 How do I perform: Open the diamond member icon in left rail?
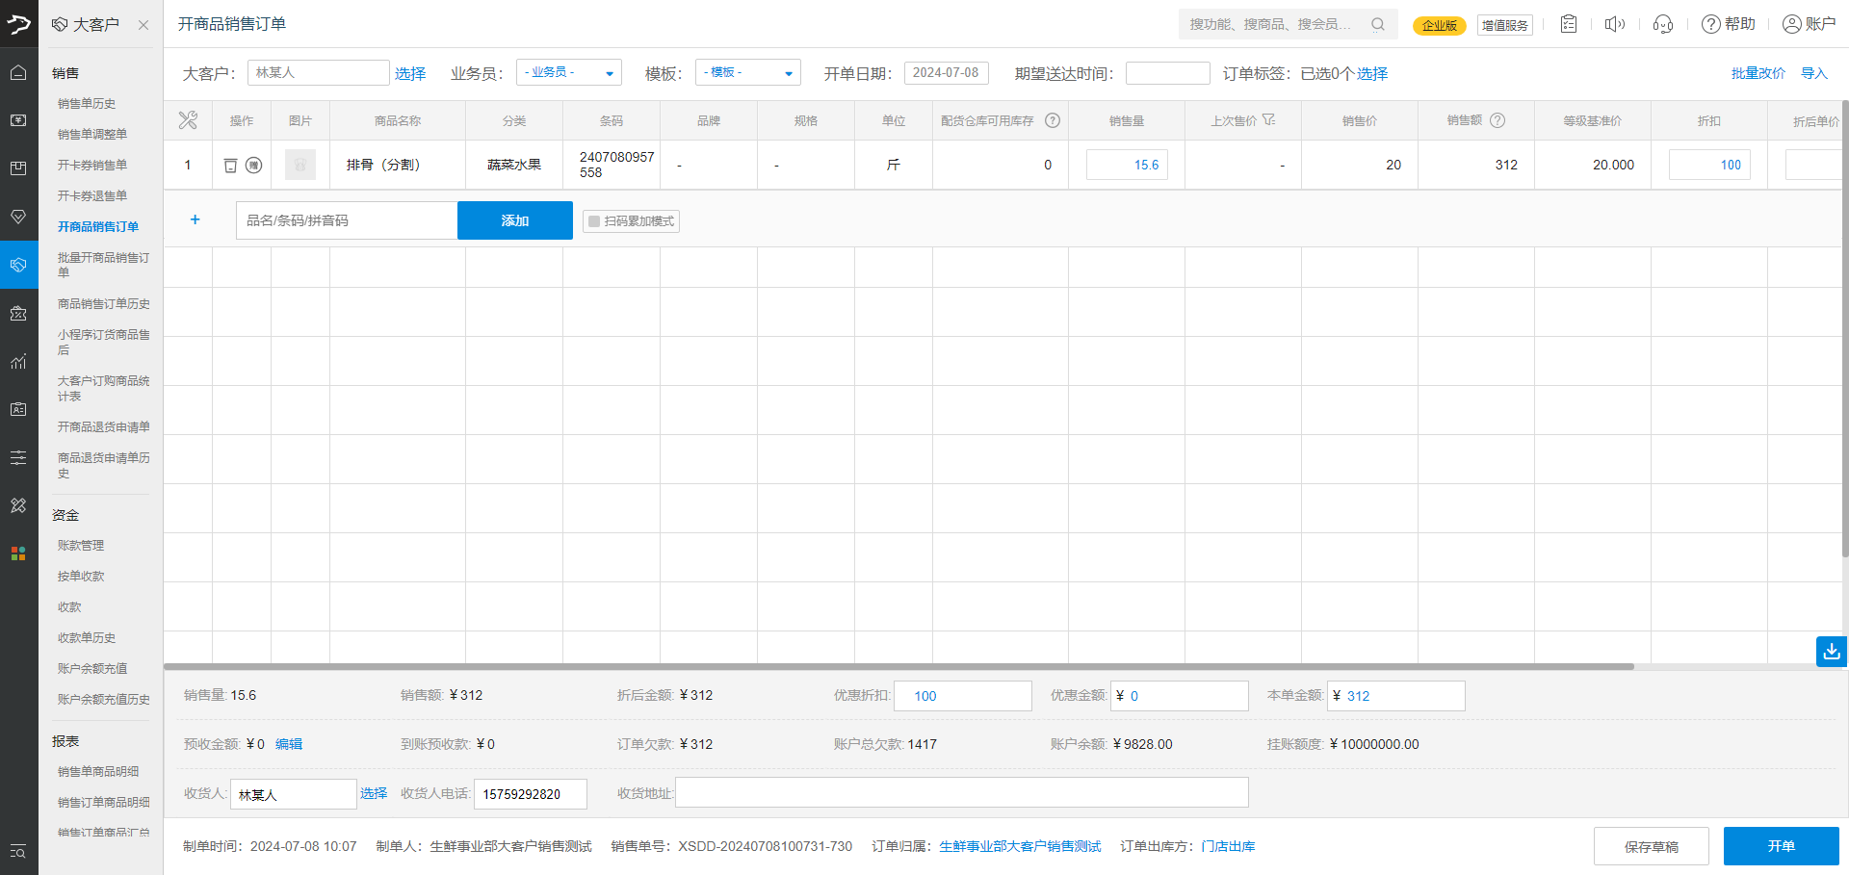[18, 217]
